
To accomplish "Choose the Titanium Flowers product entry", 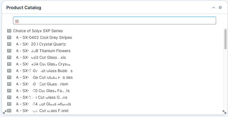I will [43, 51].
